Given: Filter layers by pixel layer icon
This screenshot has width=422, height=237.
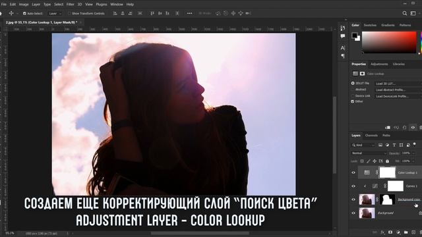Looking at the screenshot, I should (x=380, y=145).
